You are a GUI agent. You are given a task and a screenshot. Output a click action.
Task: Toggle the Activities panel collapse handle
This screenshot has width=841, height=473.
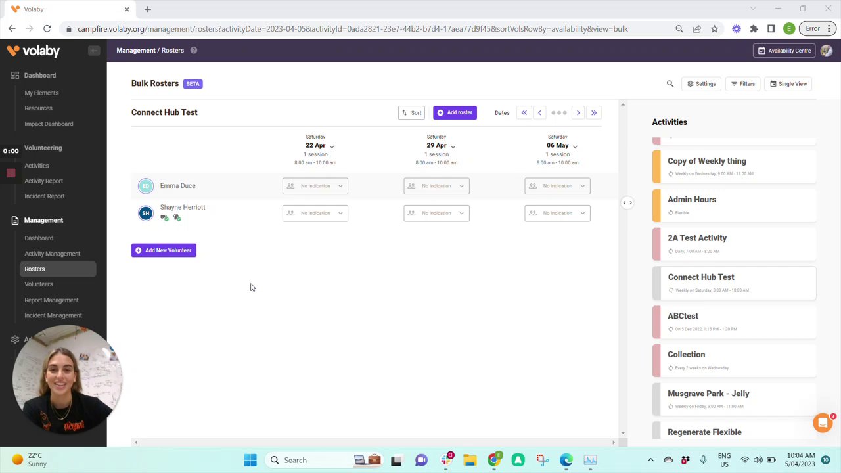(627, 203)
